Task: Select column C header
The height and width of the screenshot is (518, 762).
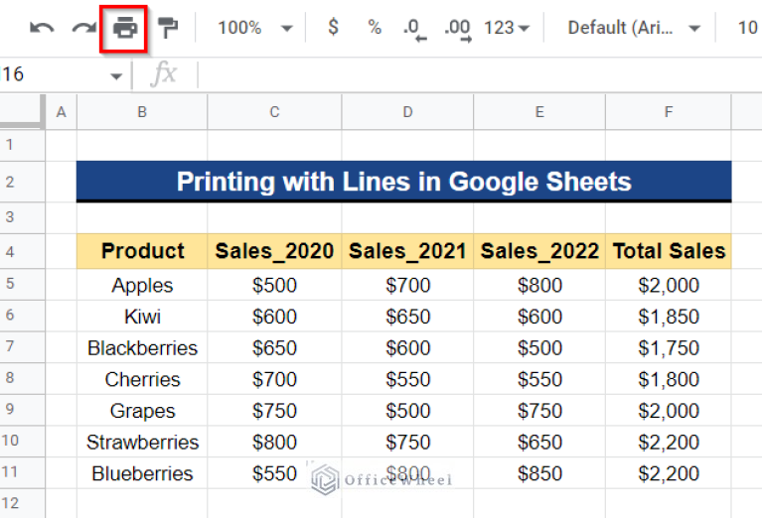Action: 274,112
